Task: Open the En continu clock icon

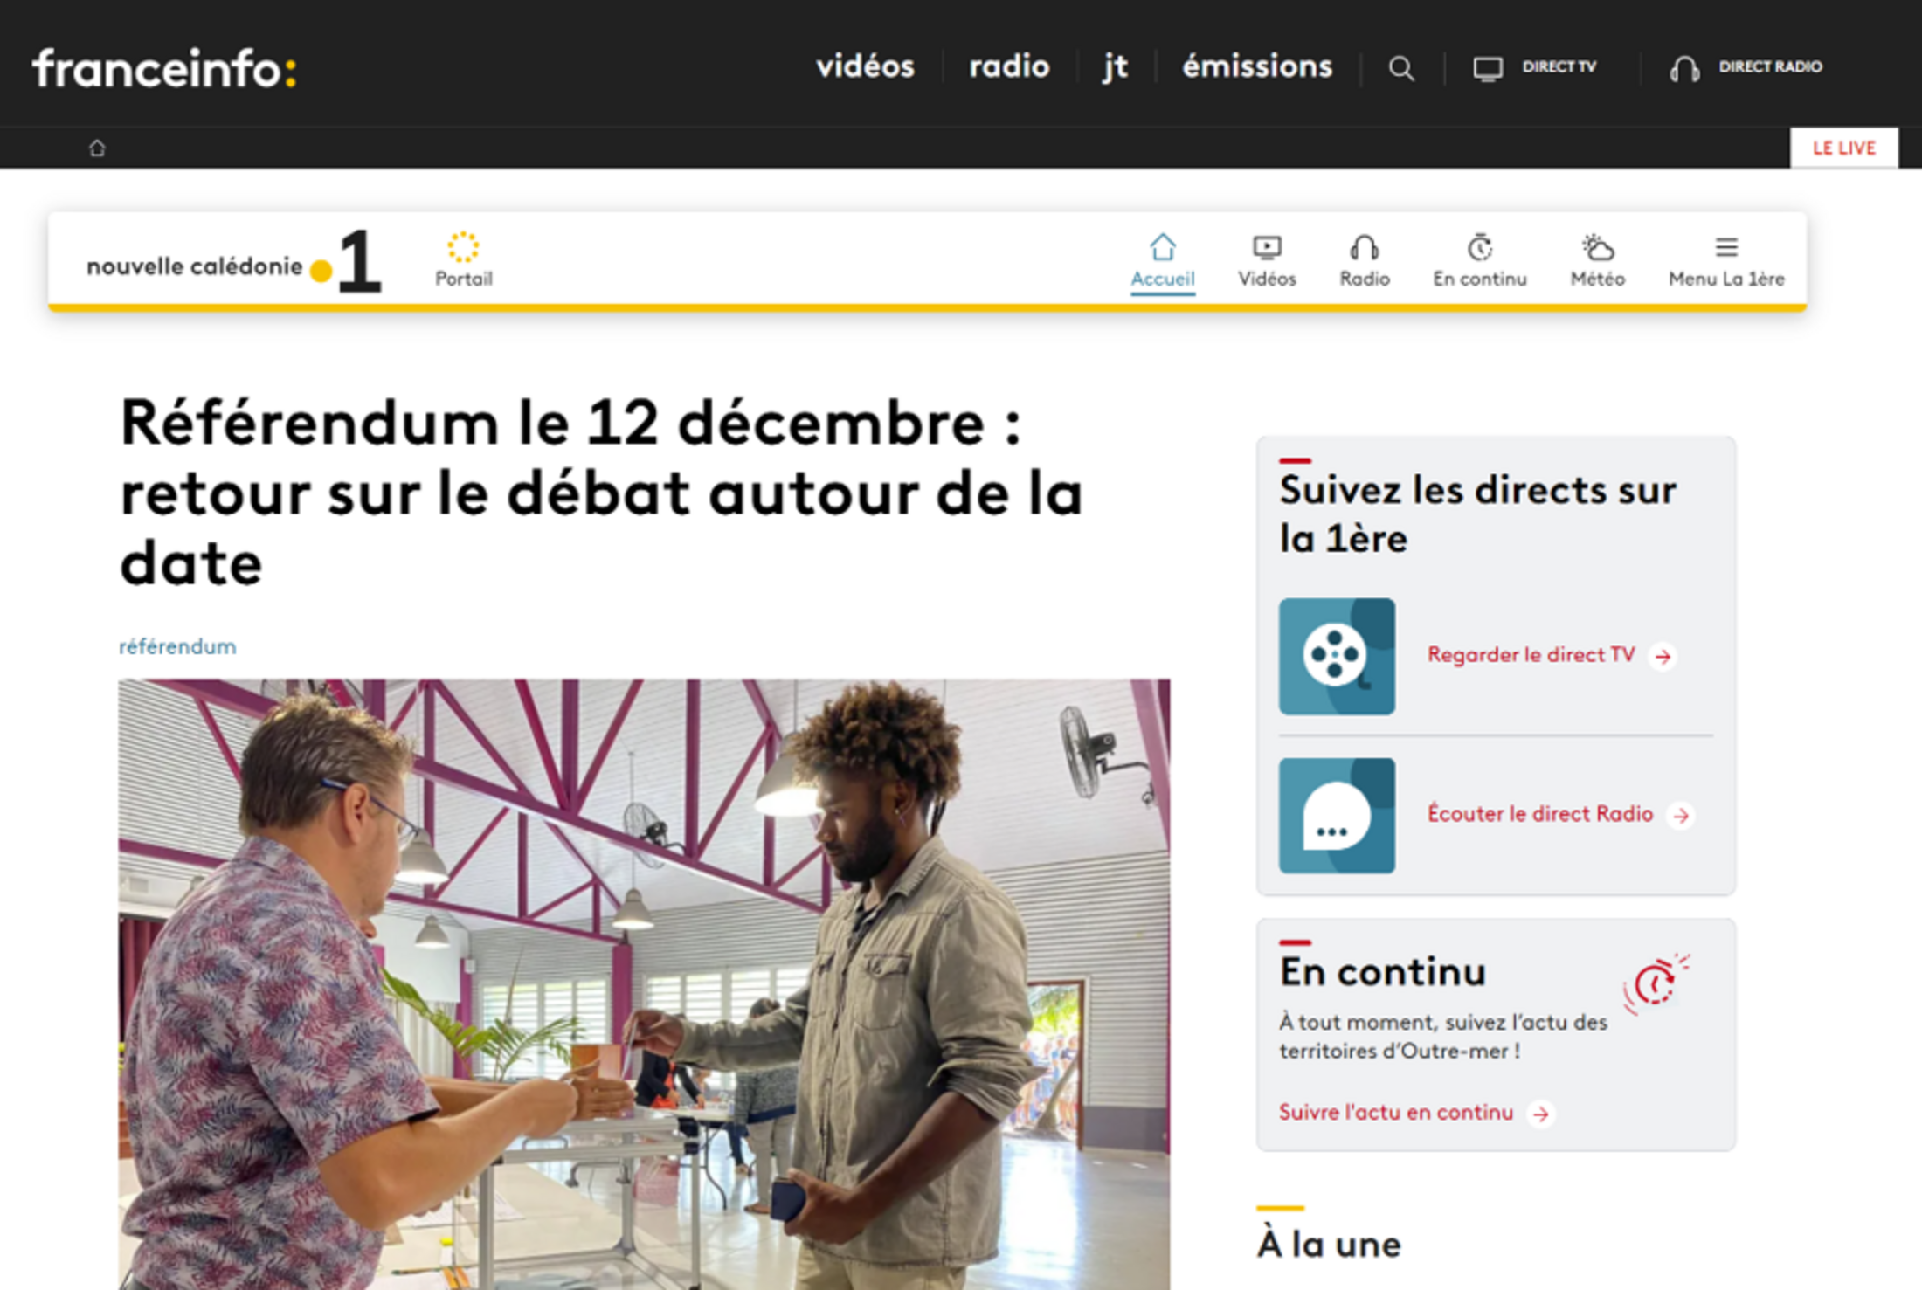Action: tap(1479, 247)
